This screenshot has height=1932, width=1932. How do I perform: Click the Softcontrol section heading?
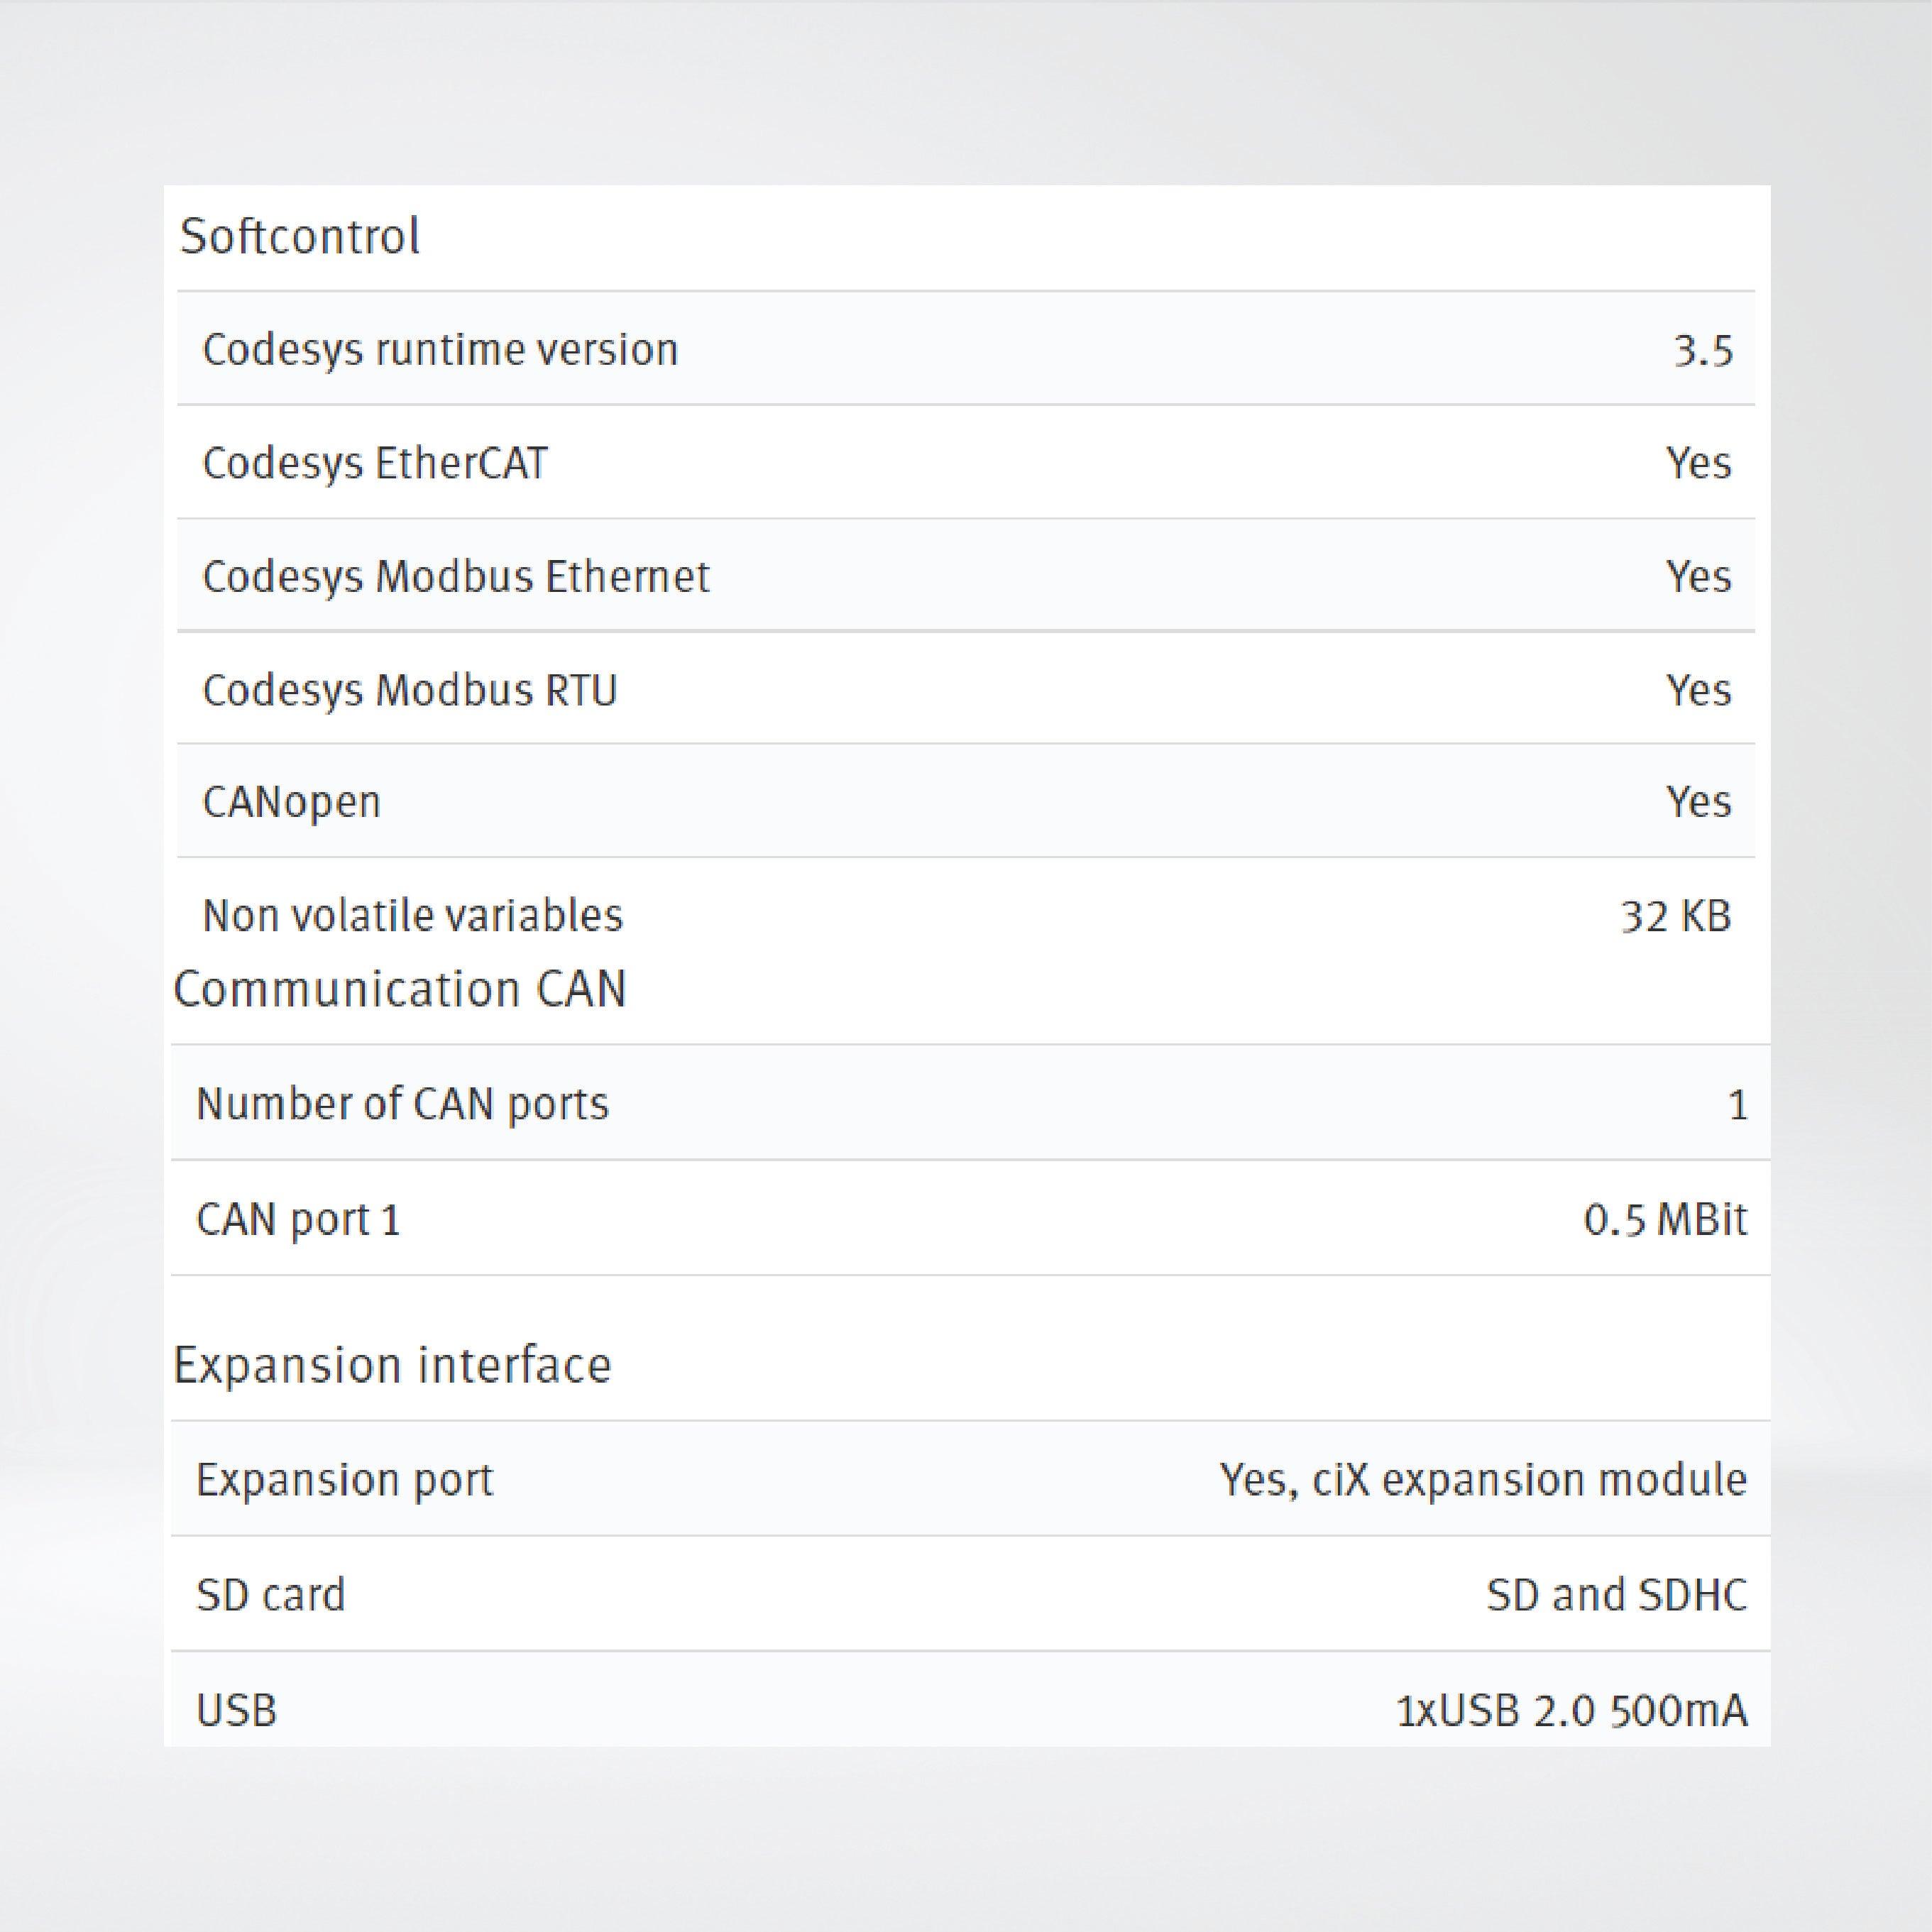[299, 237]
